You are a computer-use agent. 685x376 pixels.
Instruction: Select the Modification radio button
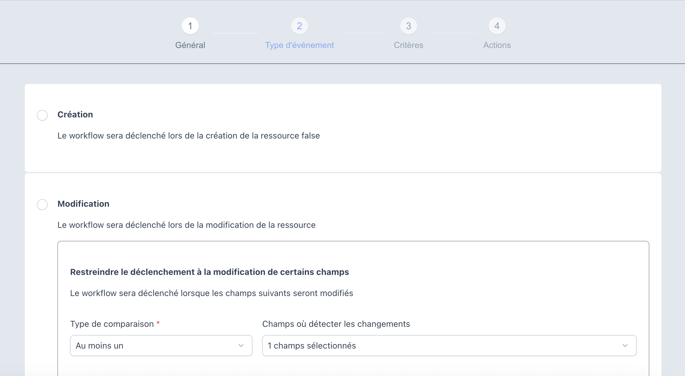42,205
